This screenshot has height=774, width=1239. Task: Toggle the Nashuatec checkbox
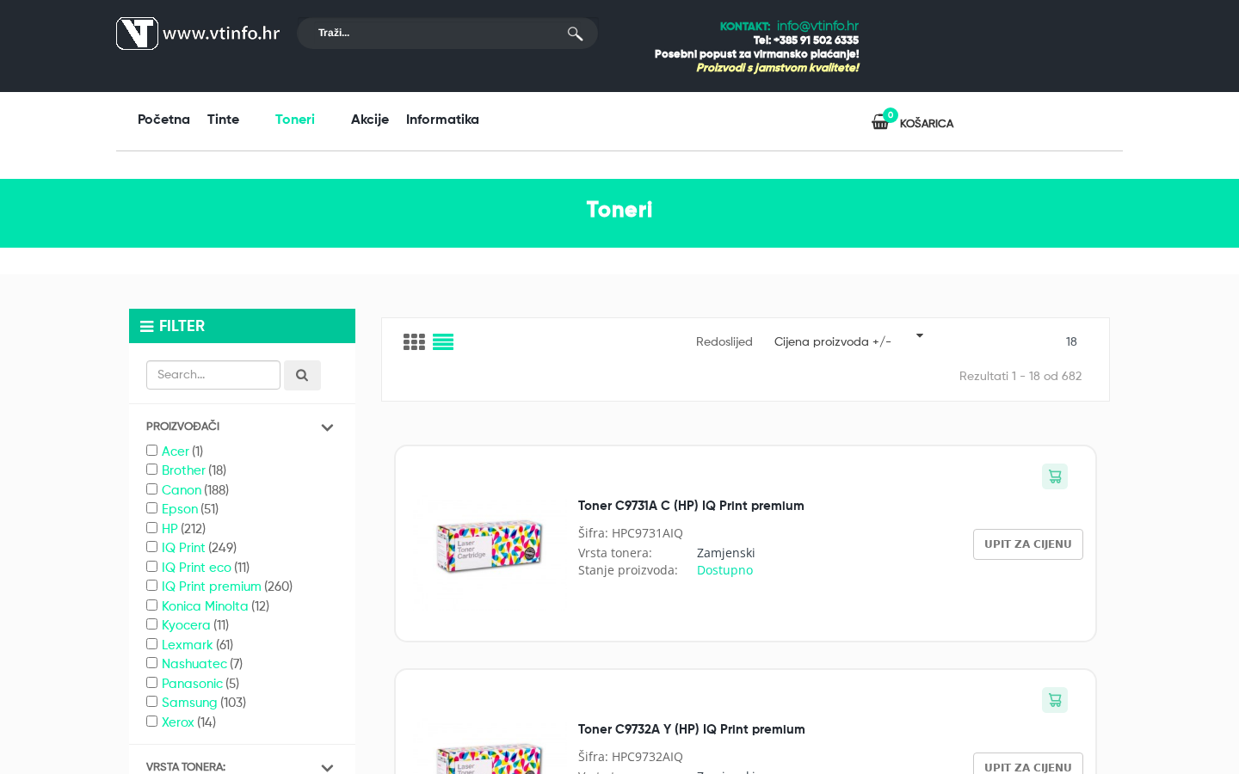coord(151,663)
